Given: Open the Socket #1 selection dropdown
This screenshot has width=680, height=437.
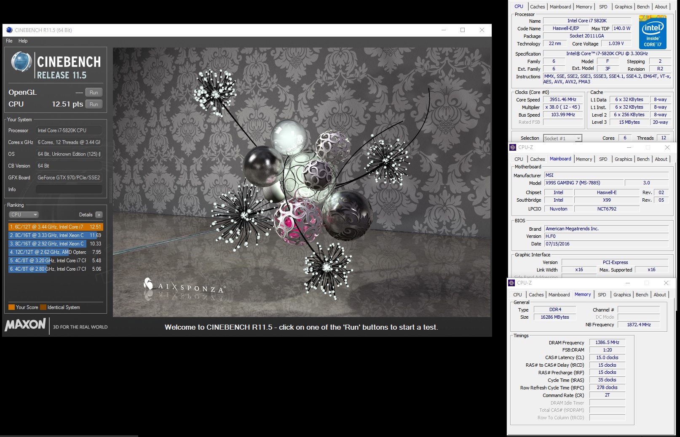Looking at the screenshot, I should tap(562, 139).
